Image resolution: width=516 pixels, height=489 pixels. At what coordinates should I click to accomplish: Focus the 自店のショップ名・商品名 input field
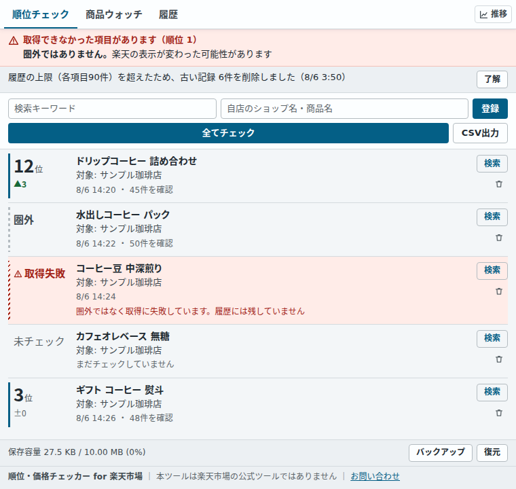point(344,109)
